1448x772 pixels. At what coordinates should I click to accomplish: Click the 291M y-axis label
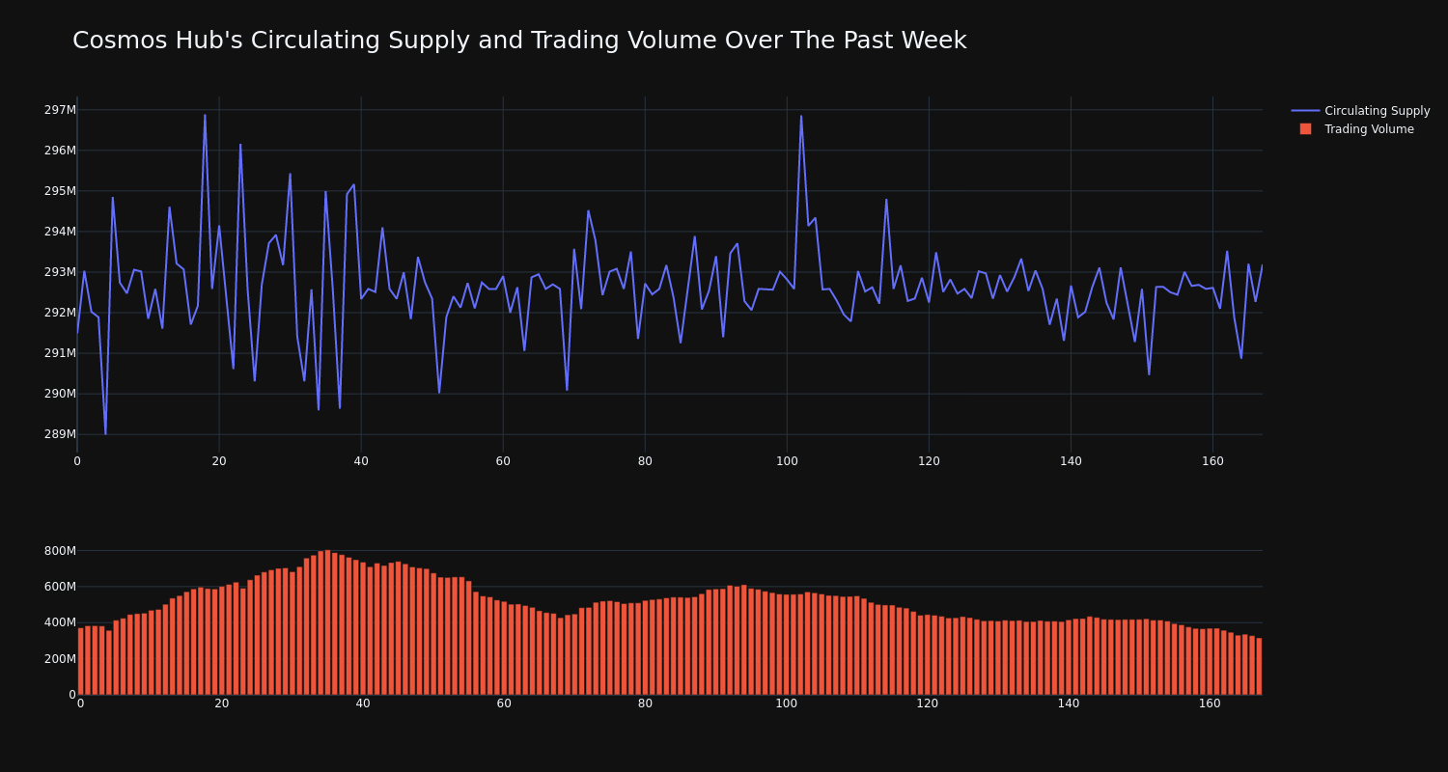coord(60,353)
